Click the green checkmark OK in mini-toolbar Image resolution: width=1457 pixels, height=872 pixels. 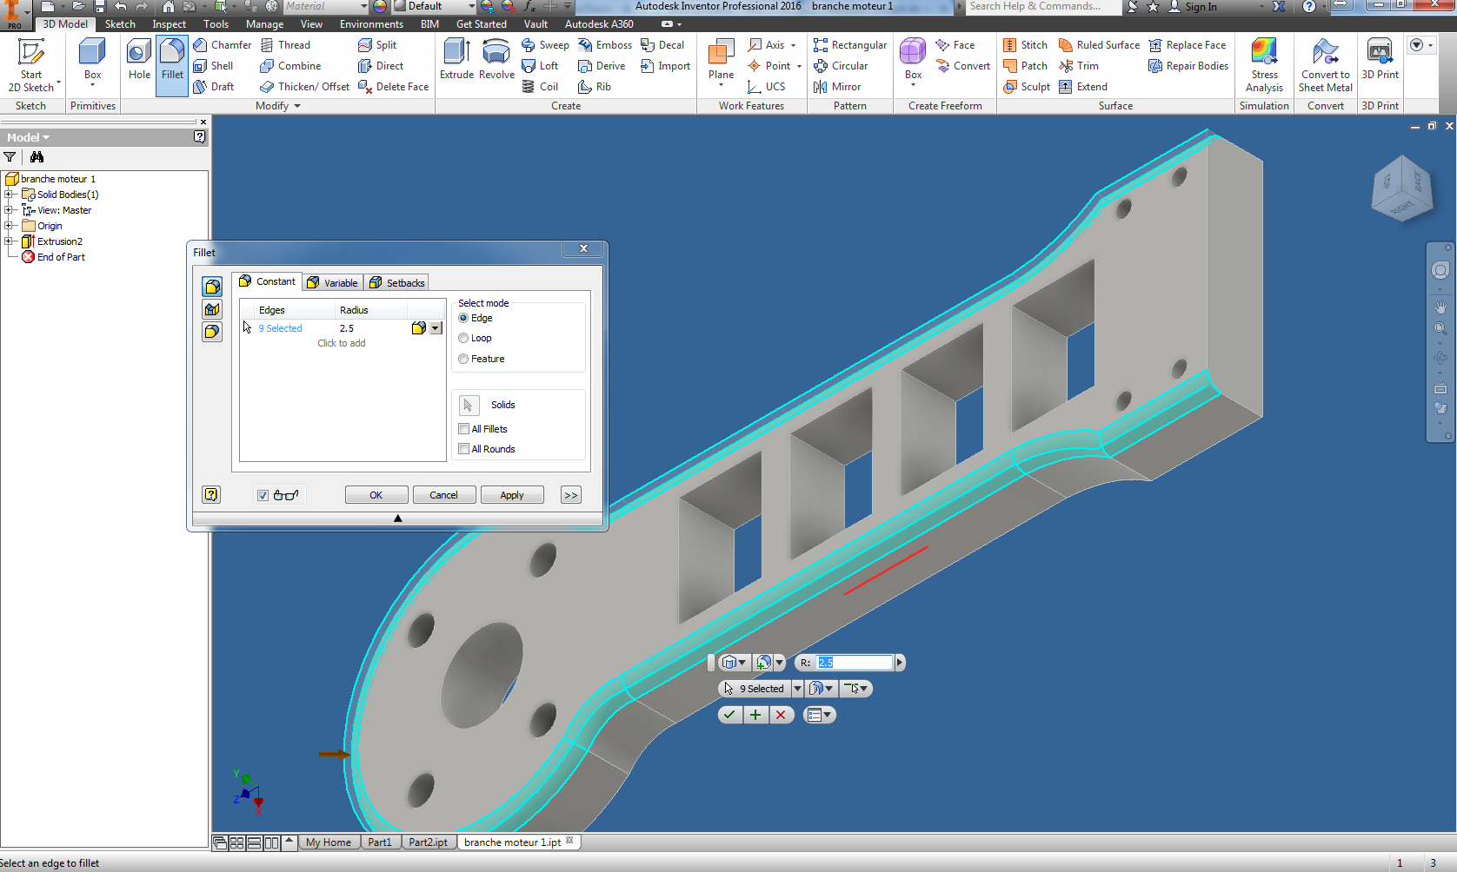(x=729, y=715)
